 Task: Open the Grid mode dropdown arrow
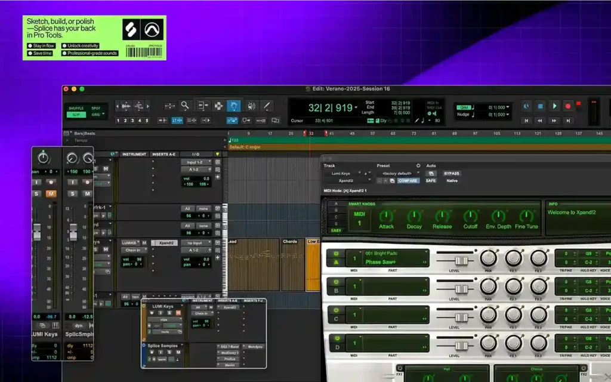103,114
